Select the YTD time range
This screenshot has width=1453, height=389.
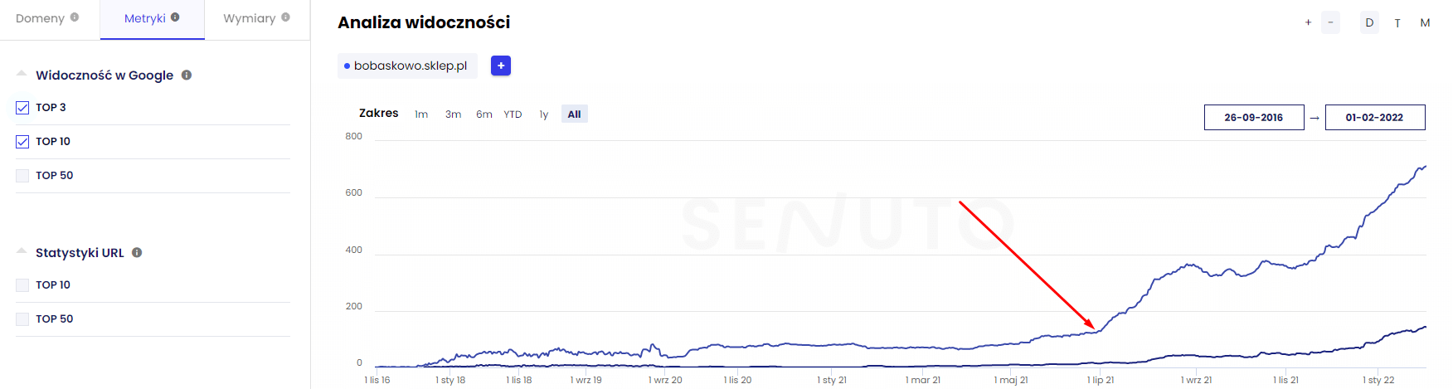[513, 114]
